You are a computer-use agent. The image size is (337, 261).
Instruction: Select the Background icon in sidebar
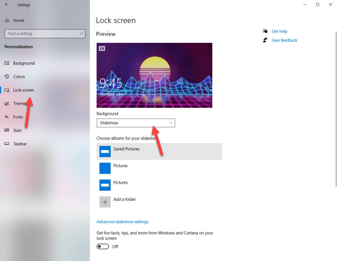coord(7,63)
